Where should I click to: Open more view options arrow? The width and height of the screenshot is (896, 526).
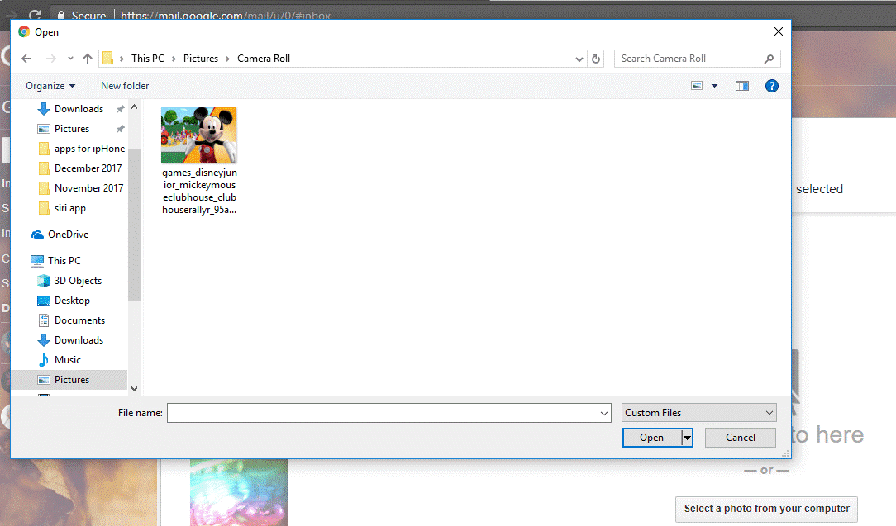coord(714,86)
